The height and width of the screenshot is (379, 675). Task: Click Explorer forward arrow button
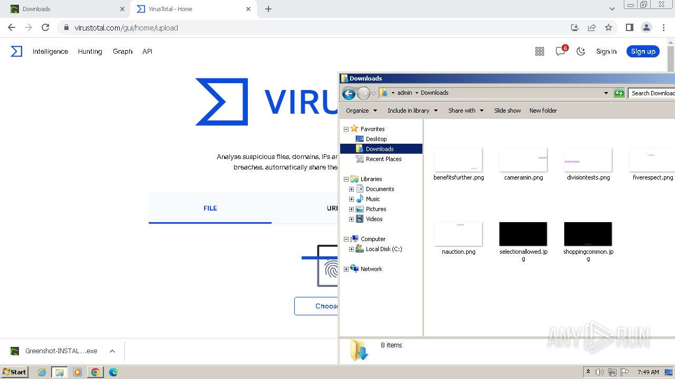363,93
